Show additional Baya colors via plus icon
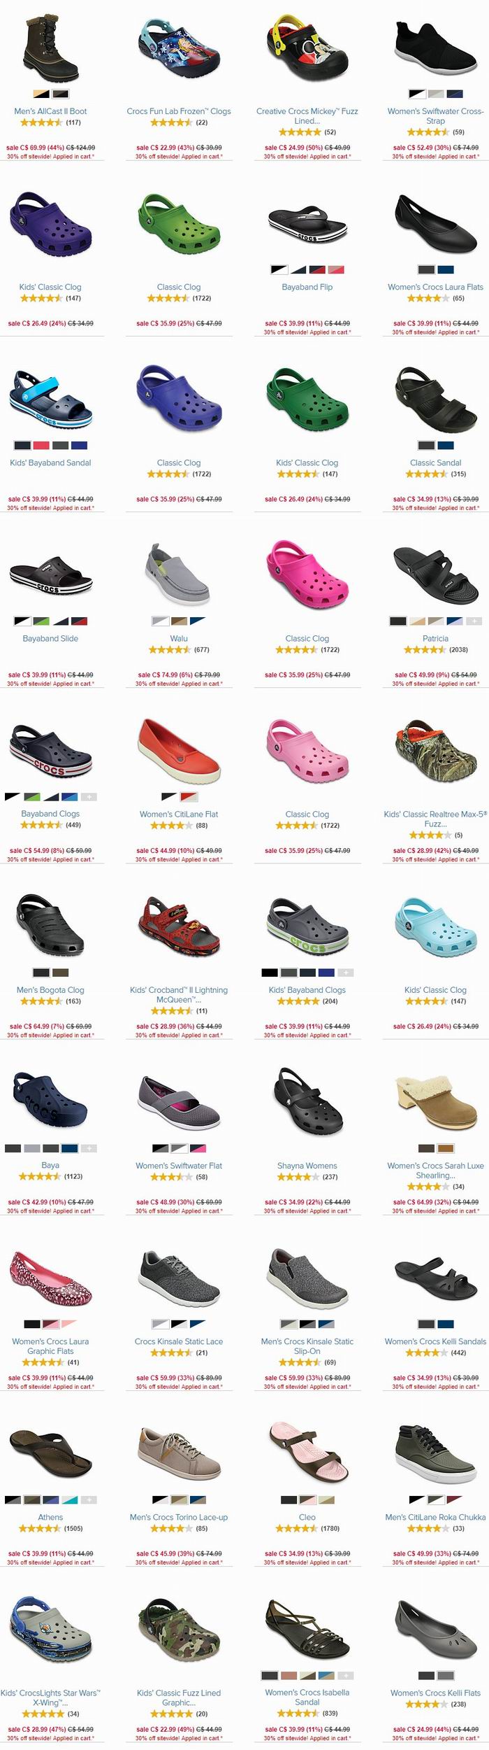Screen dimensions: 489x1750 [89, 1148]
